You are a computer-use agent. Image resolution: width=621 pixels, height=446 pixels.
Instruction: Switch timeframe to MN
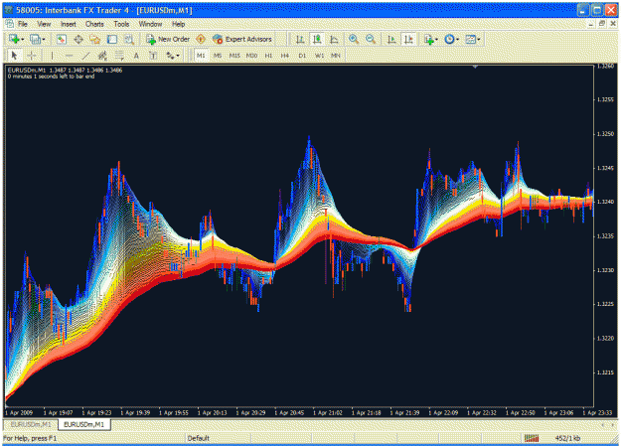click(336, 56)
